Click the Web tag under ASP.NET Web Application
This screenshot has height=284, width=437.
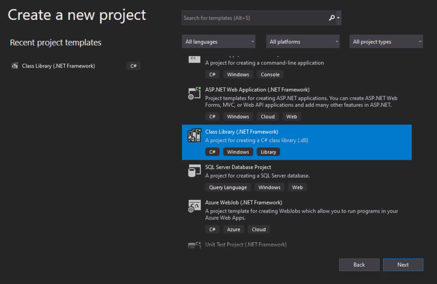[x=292, y=116]
